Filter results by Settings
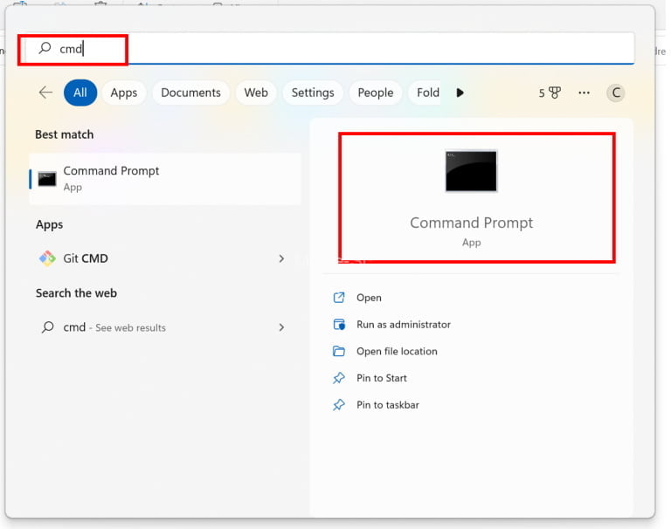 coord(313,93)
